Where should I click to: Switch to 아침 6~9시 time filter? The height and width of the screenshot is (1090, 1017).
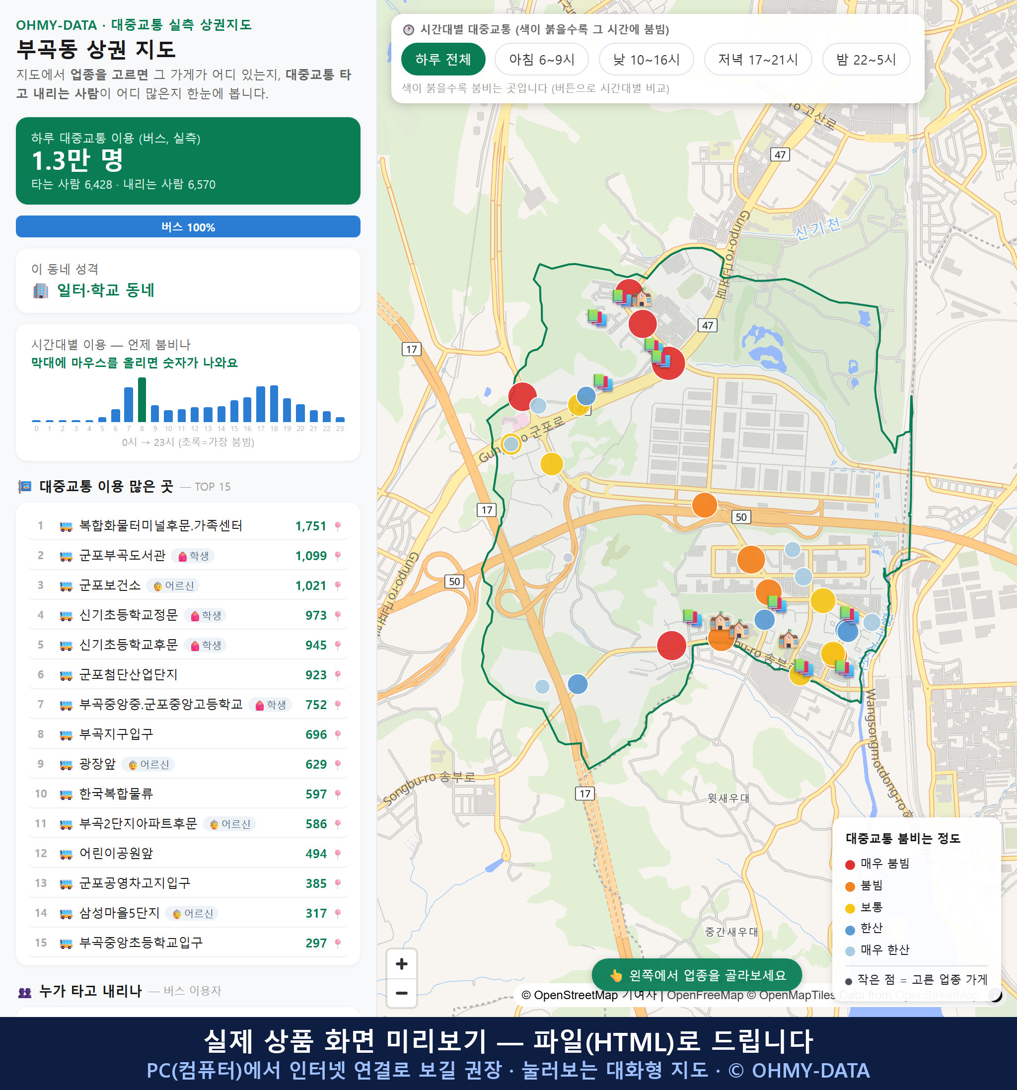[541, 59]
